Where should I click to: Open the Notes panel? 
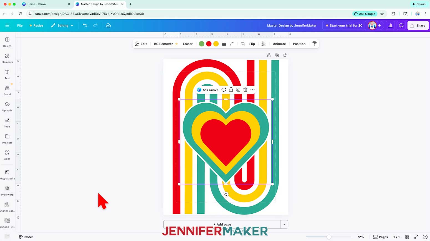click(x=26, y=237)
